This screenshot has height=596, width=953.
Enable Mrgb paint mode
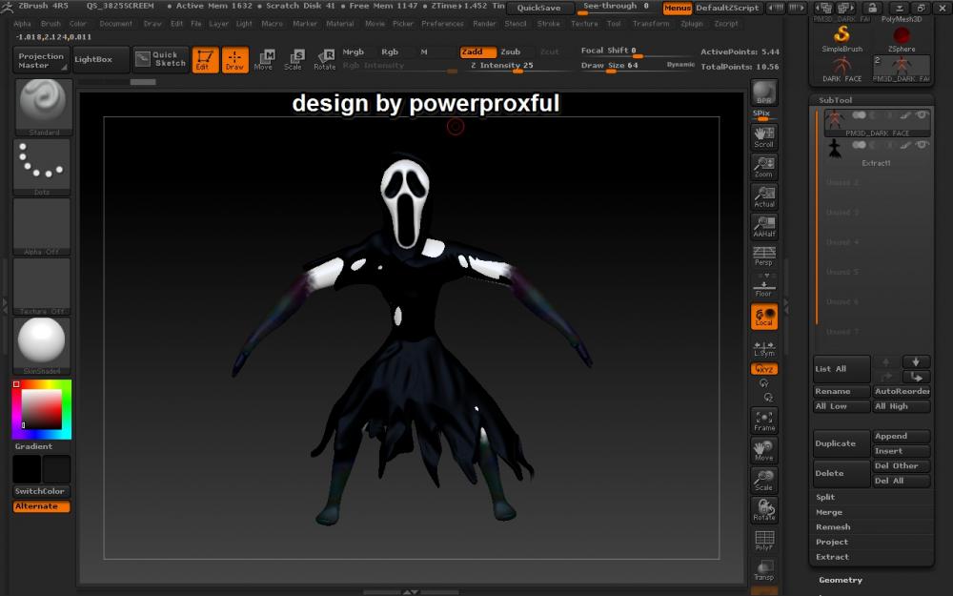pyautogui.click(x=354, y=52)
